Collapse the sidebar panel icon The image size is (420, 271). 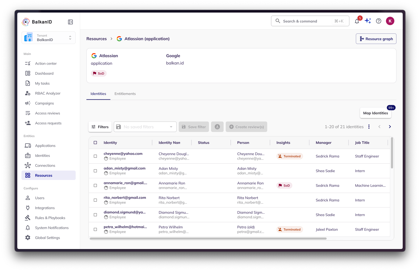(x=70, y=22)
